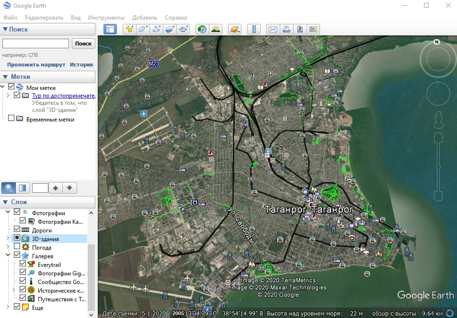Collapse the Фотографии layer tree node
This screenshot has width=457, height=318.
click(x=8, y=212)
